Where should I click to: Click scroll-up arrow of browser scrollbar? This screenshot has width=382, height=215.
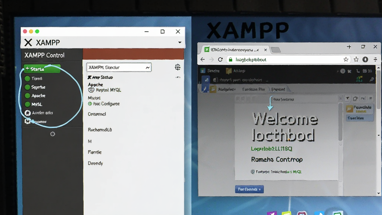coord(378,68)
